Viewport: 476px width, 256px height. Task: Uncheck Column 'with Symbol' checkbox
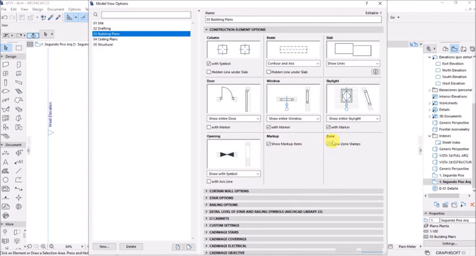209,64
